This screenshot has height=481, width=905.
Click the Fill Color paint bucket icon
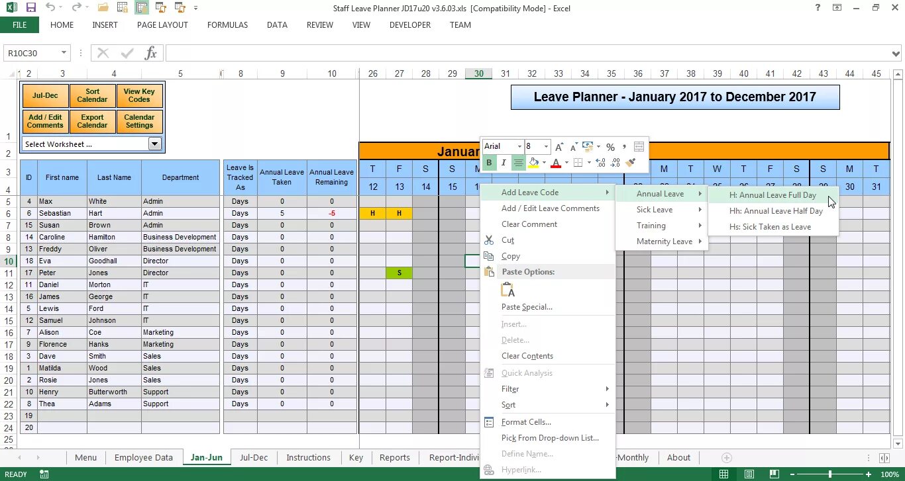click(533, 163)
